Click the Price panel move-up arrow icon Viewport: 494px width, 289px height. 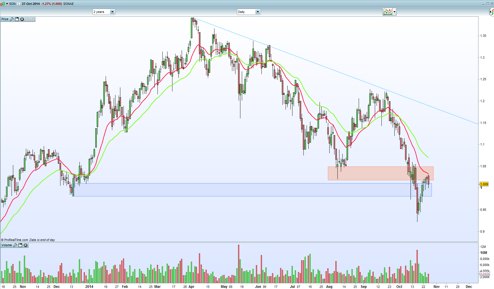[32, 19]
